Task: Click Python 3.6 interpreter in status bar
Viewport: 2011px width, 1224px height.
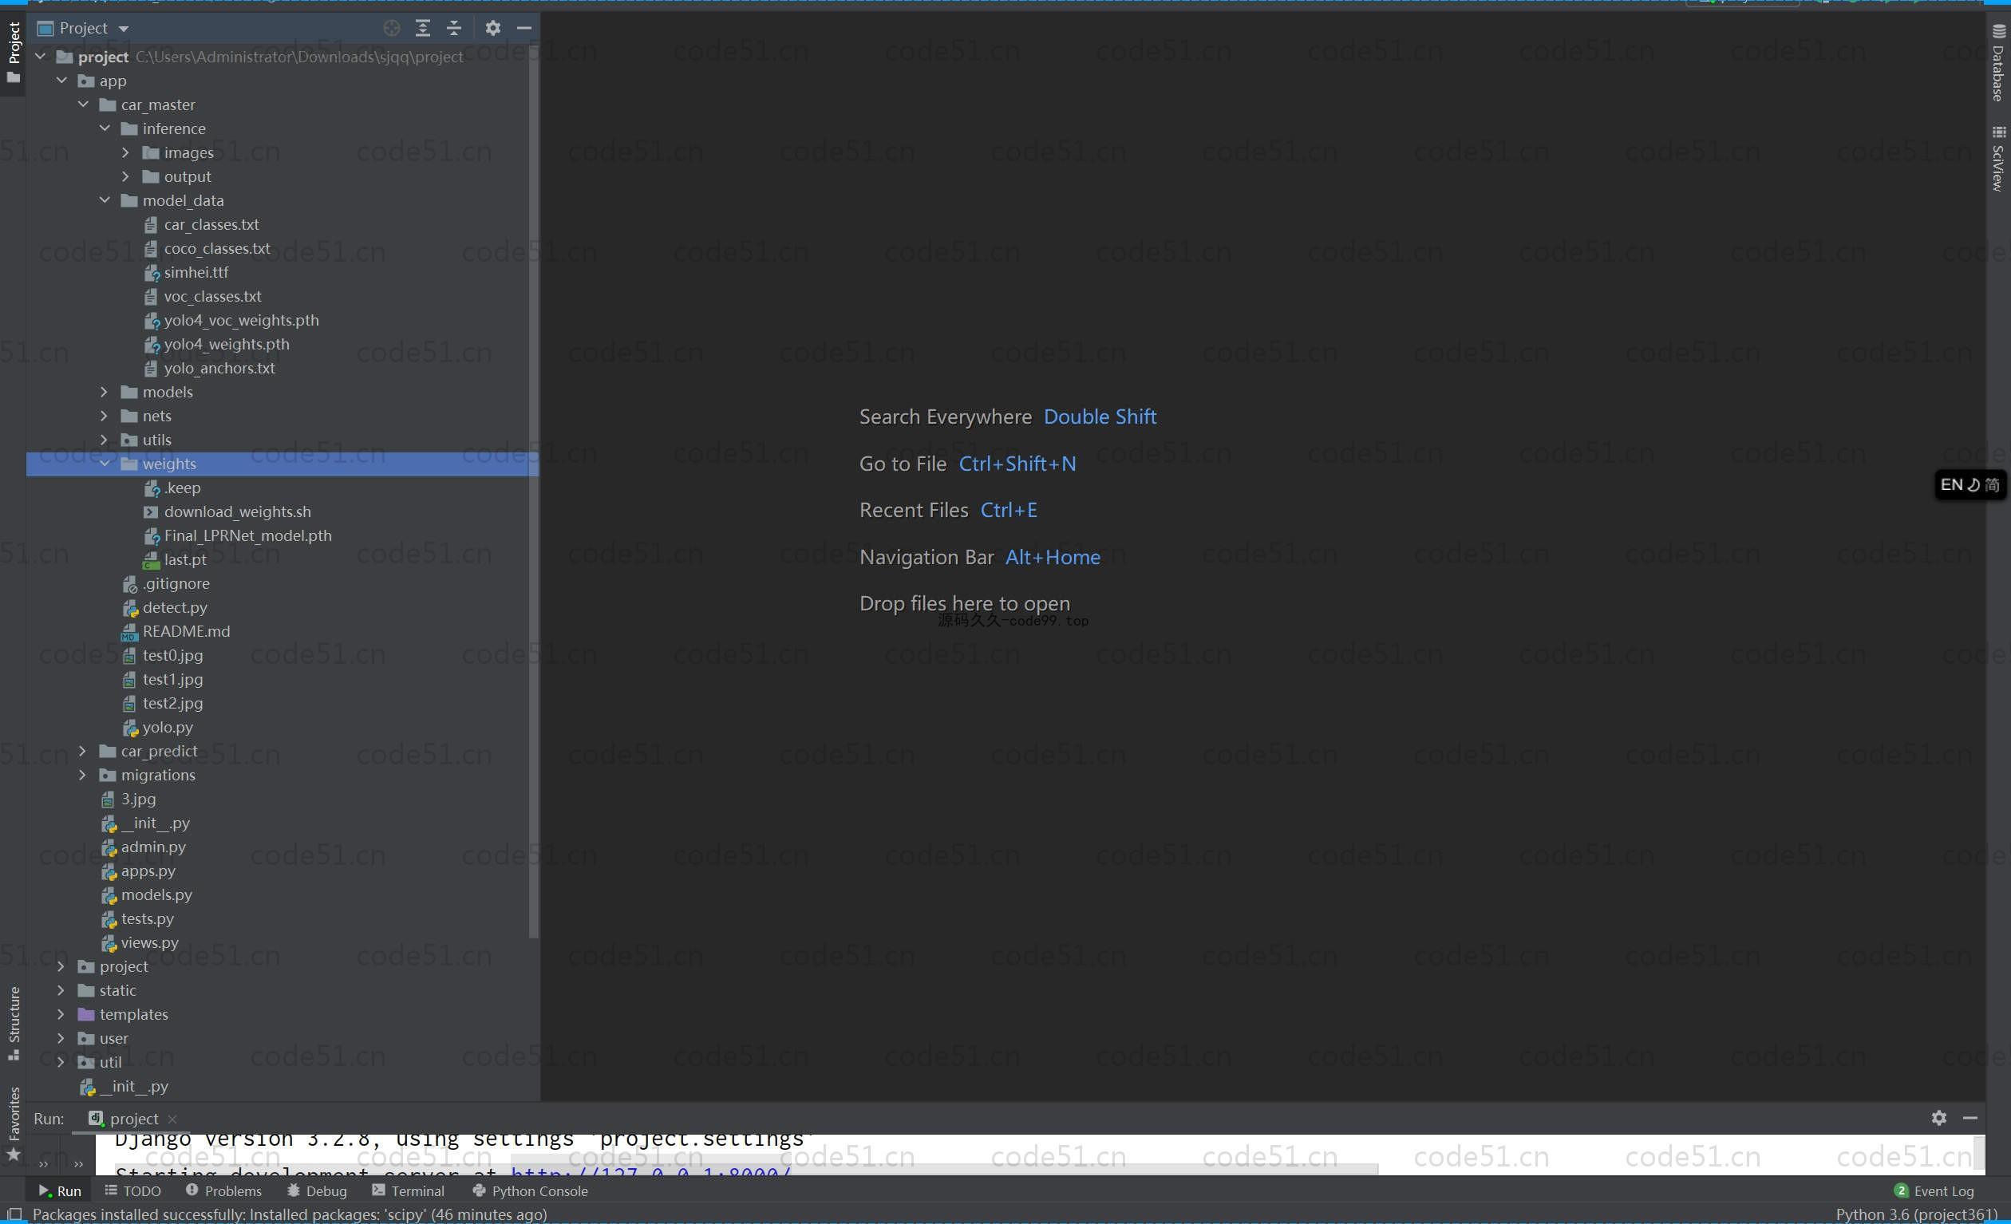Action: 1916,1215
